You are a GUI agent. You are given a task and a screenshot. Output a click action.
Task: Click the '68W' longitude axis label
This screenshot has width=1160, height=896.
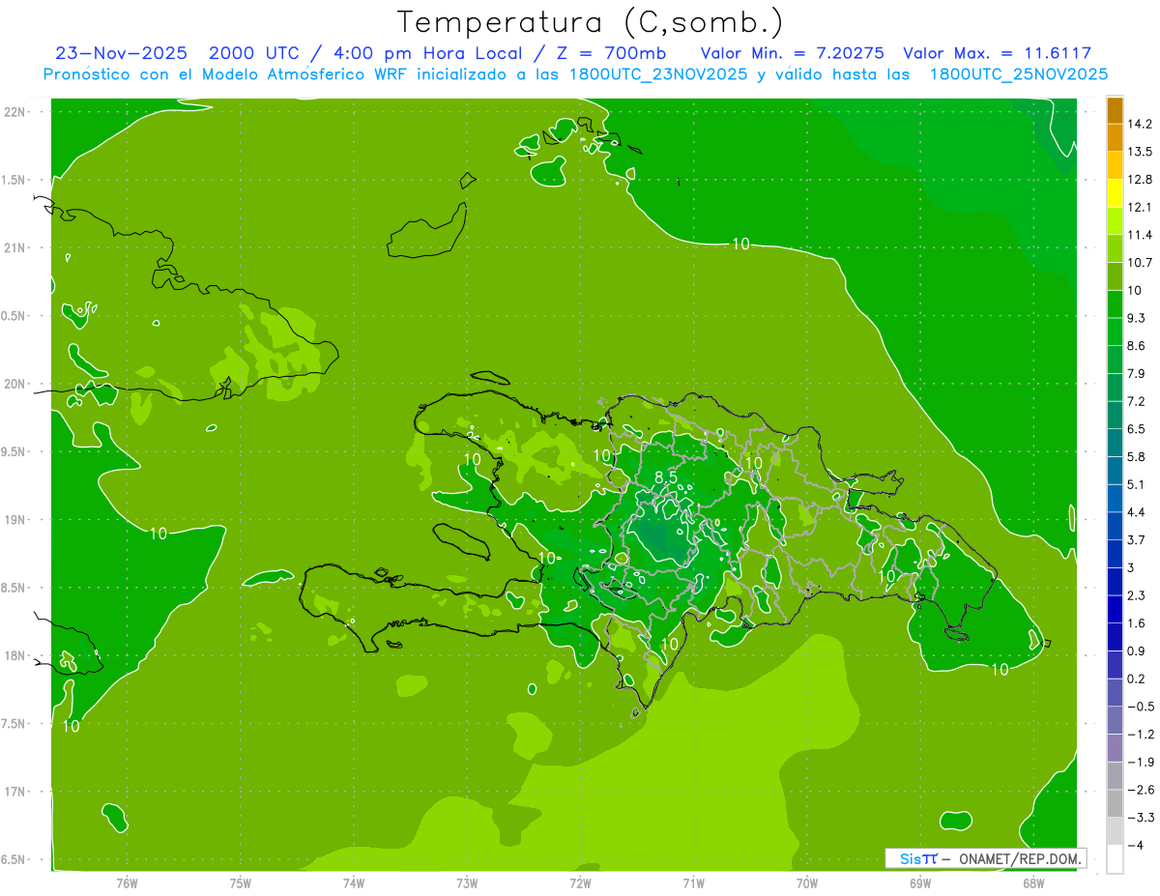[1032, 882]
